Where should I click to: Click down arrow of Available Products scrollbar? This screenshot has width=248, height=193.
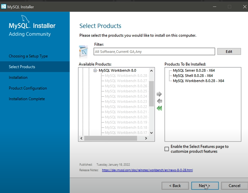(x=152, y=133)
